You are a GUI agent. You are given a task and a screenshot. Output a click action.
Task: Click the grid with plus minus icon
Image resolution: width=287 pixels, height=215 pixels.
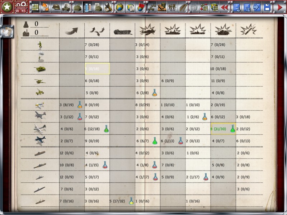204,7
